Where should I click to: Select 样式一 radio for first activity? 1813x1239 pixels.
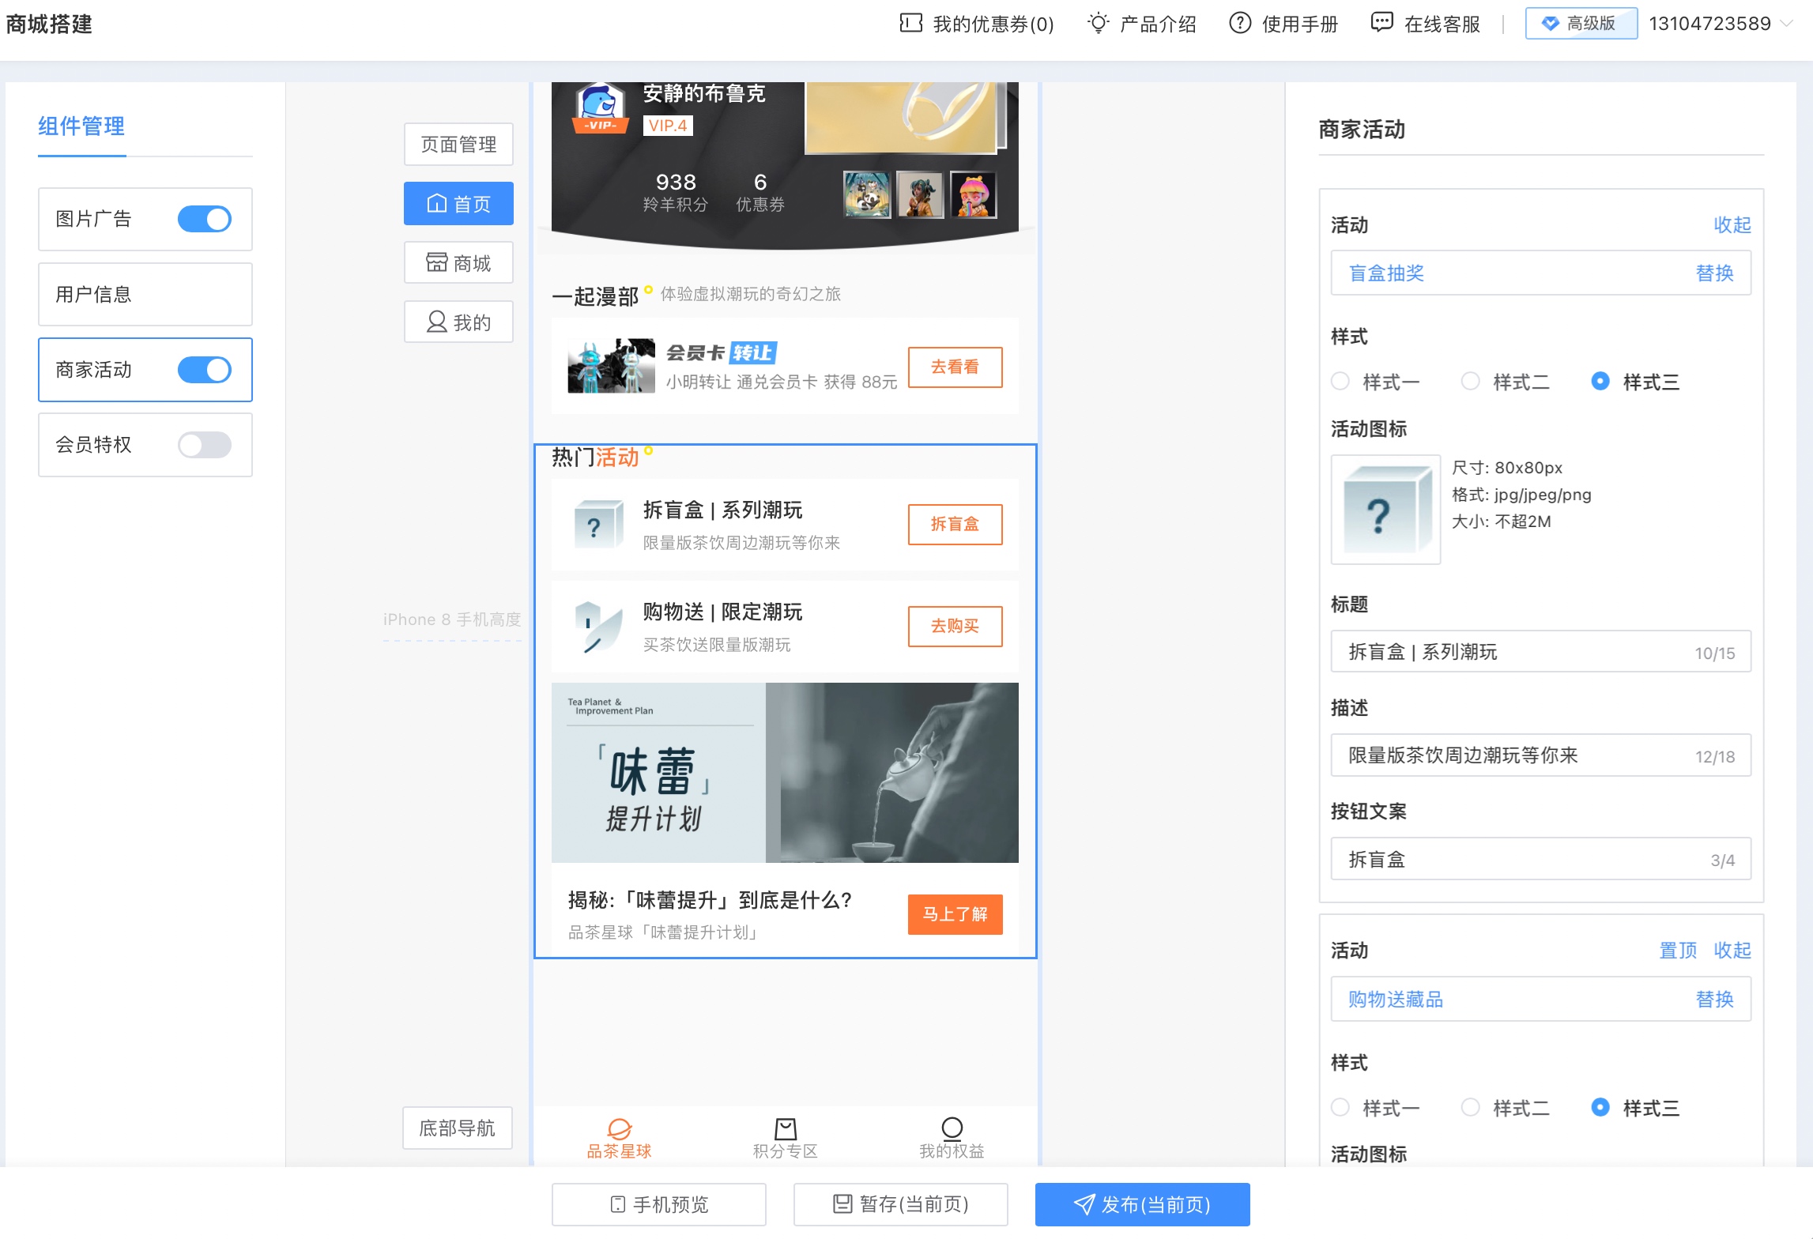[1340, 382]
